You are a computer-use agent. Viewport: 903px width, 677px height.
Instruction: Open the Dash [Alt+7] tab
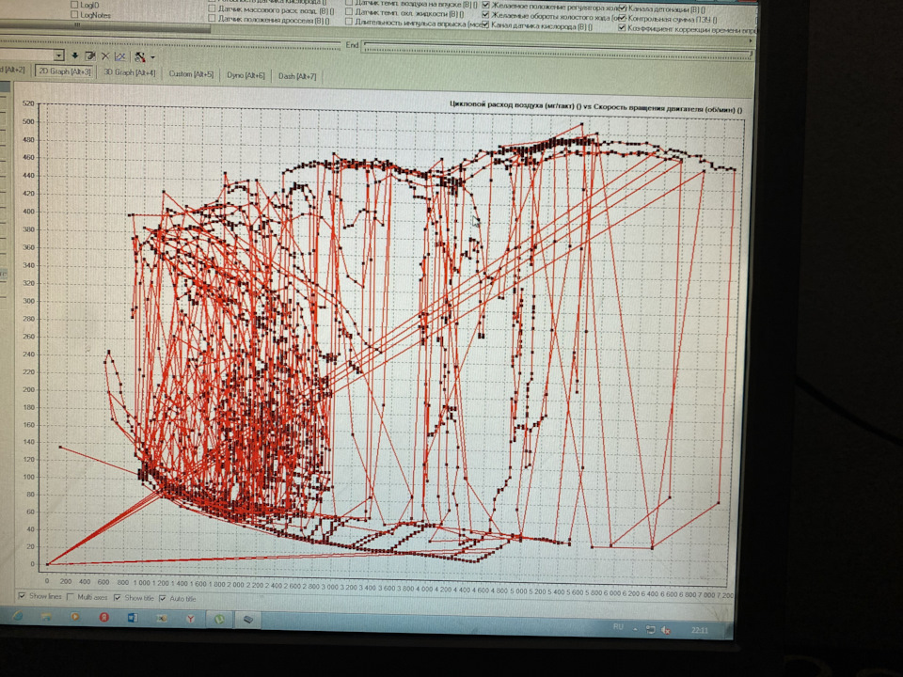[x=297, y=76]
